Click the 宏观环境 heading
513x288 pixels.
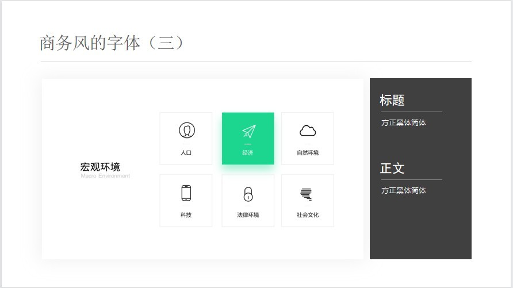tap(101, 167)
